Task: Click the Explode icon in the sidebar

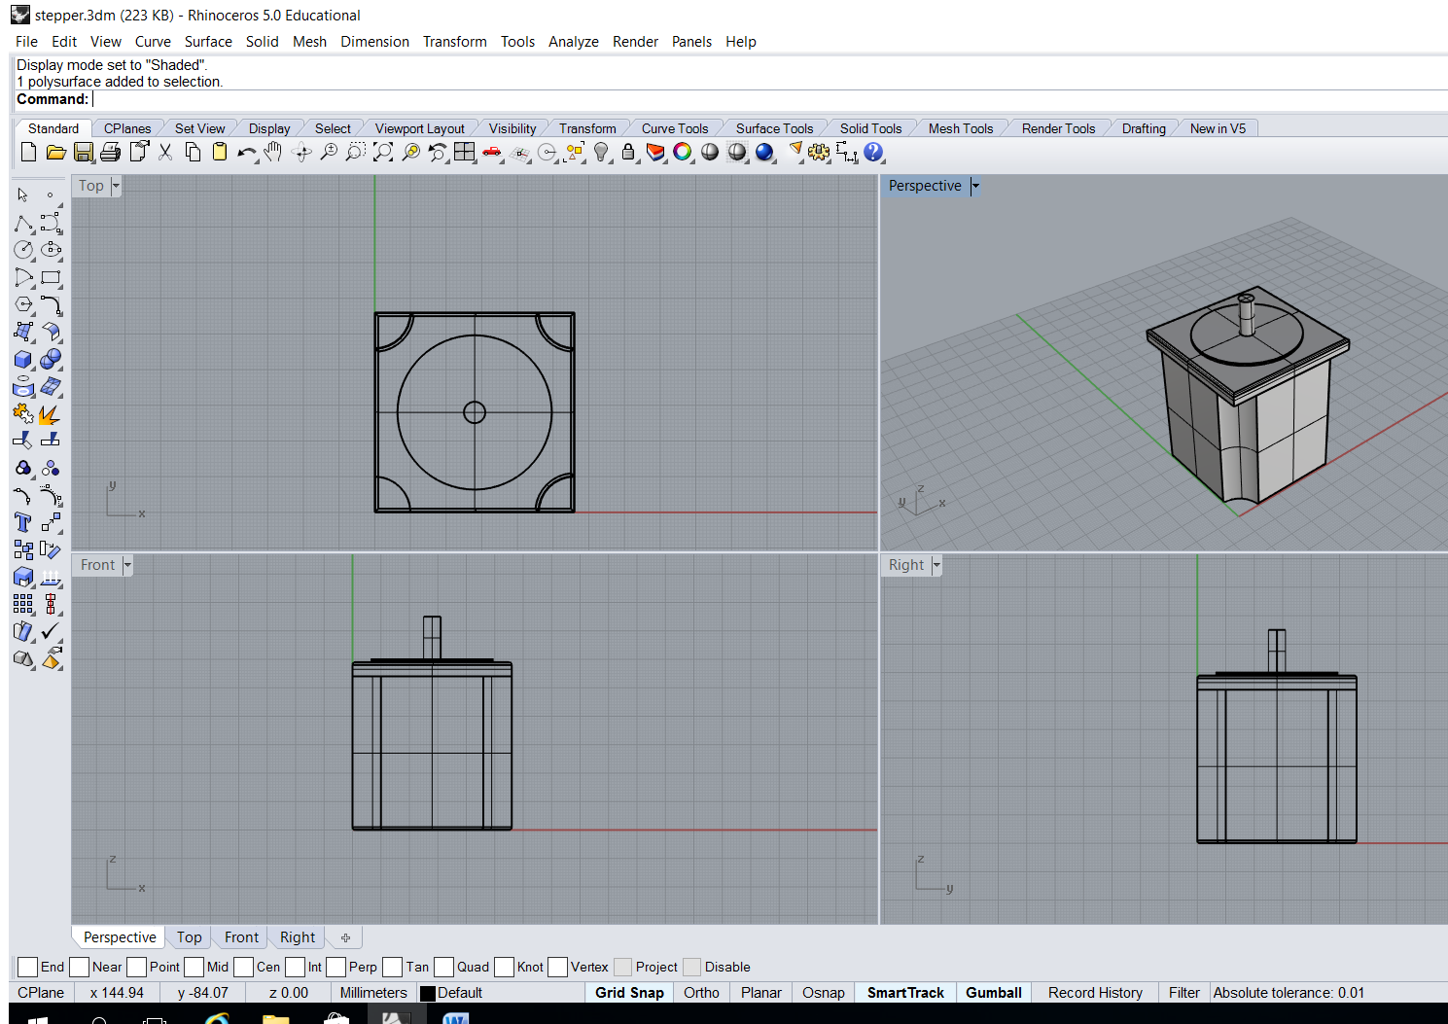Action: coord(51,413)
